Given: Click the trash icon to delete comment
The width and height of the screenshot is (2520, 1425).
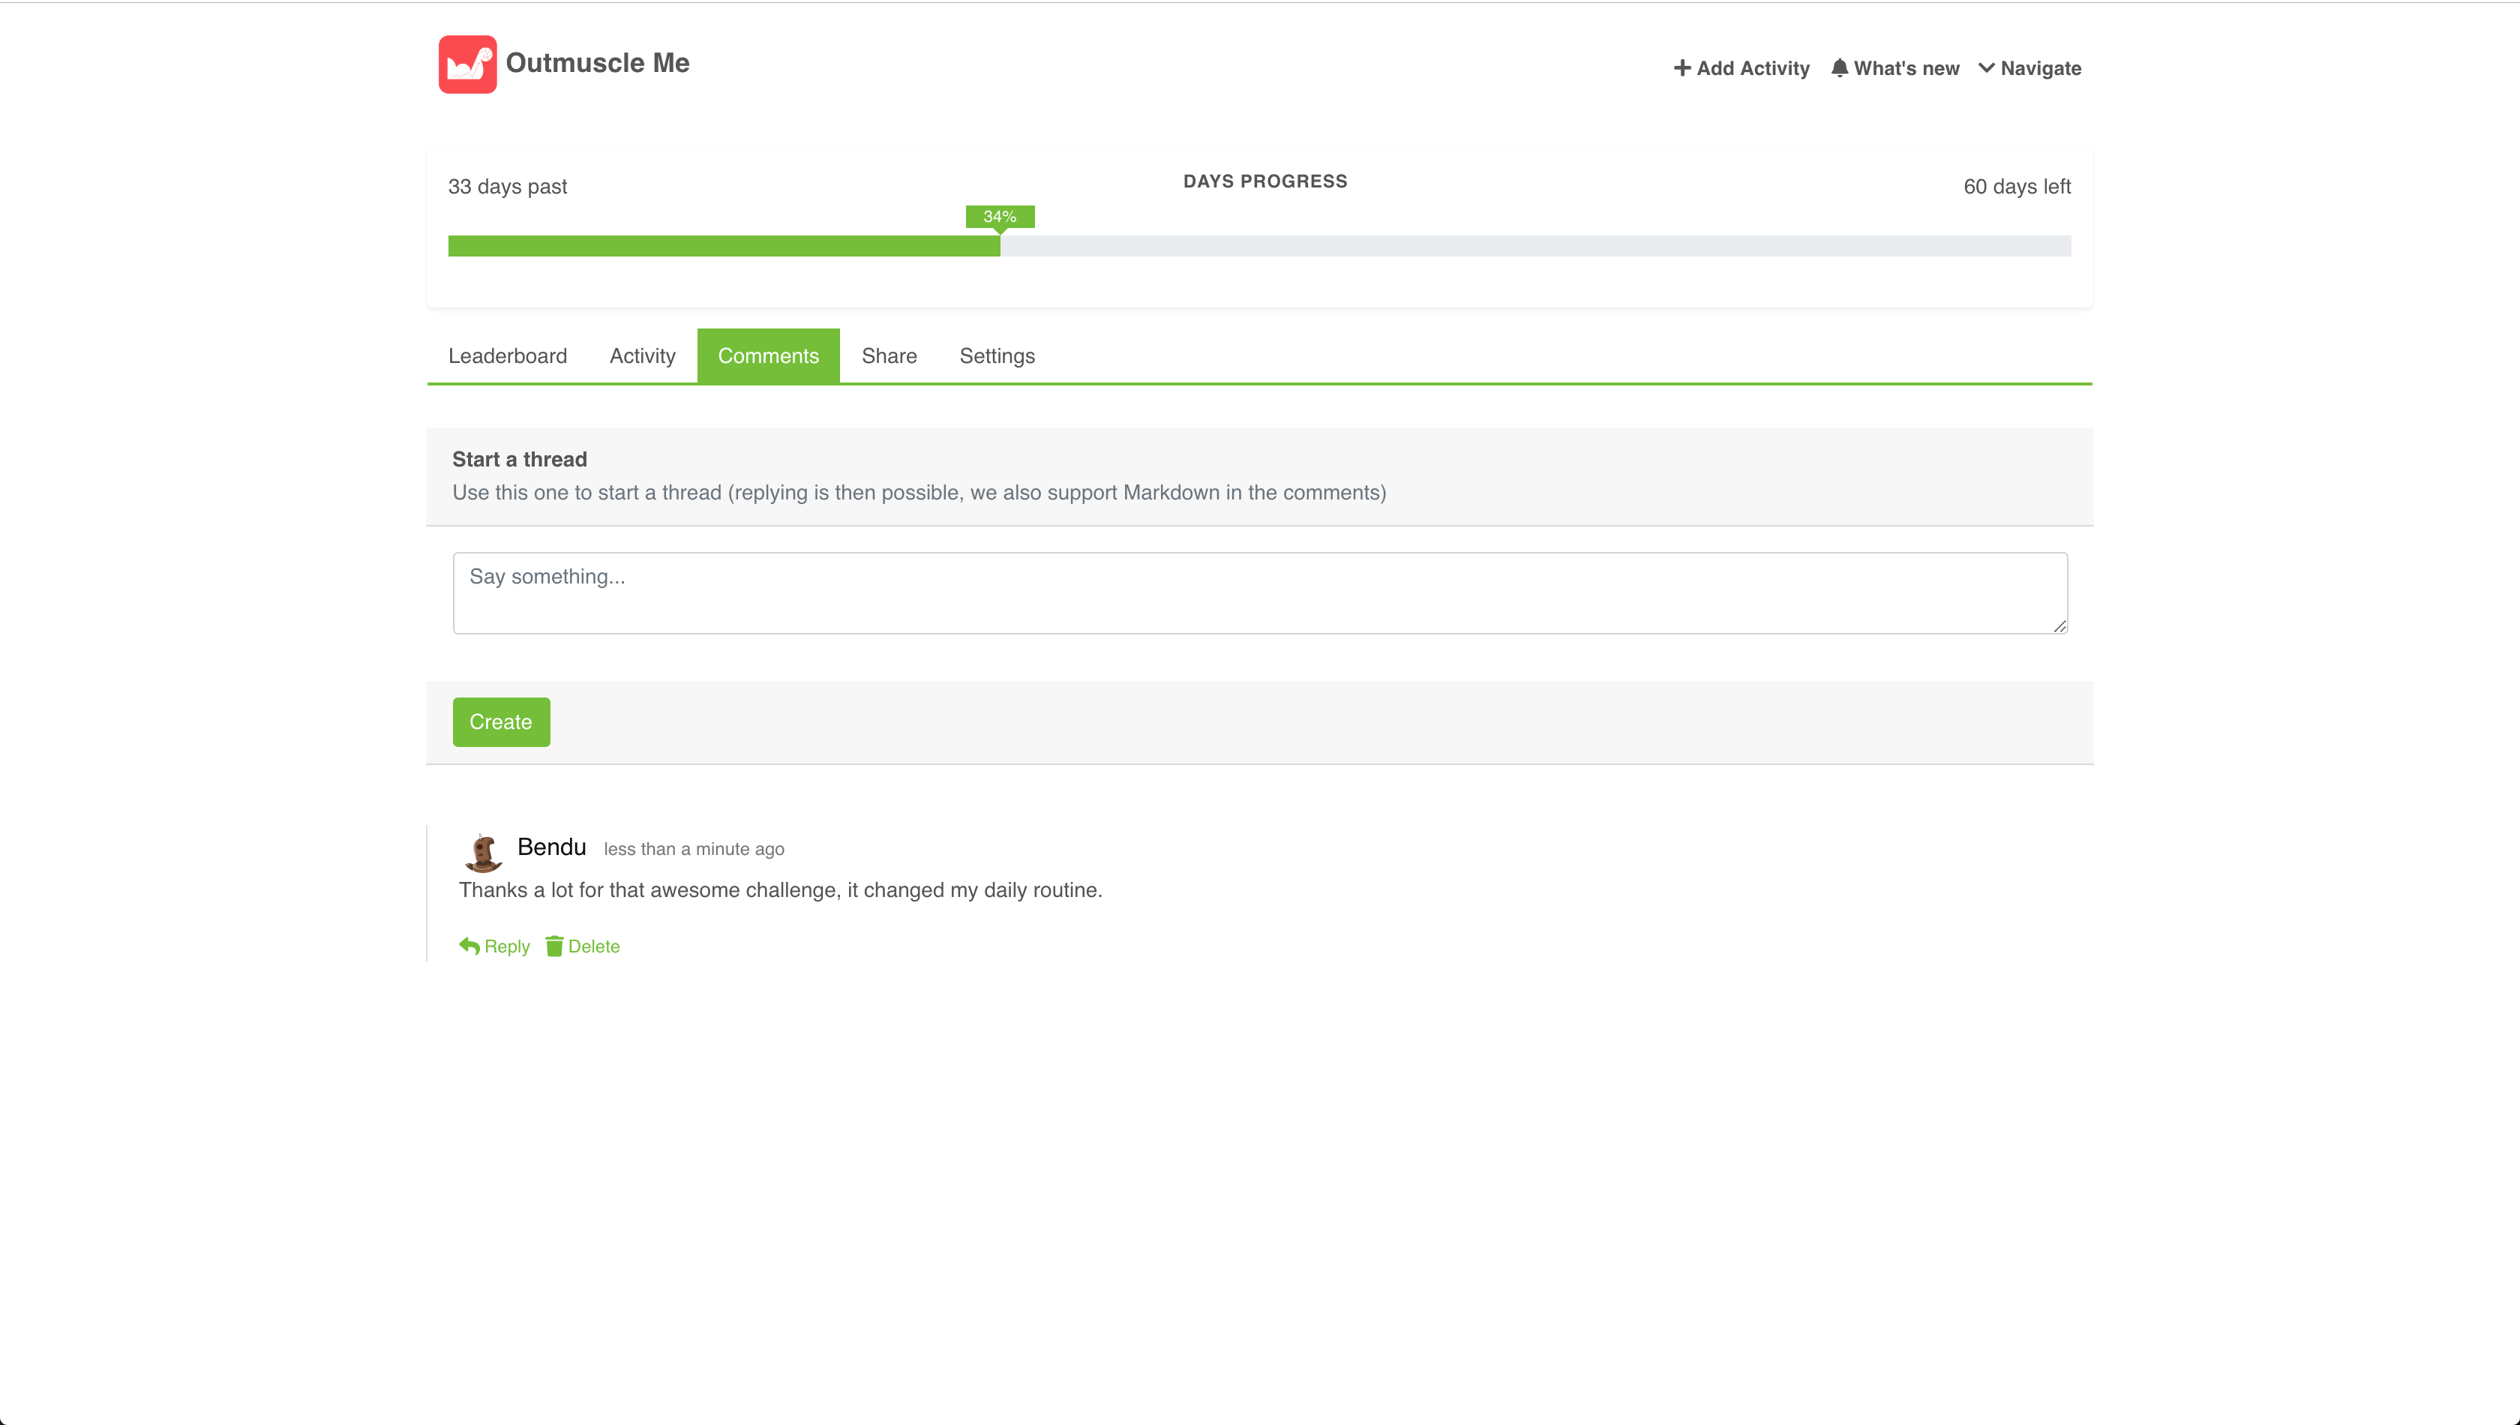Looking at the screenshot, I should click(x=554, y=946).
